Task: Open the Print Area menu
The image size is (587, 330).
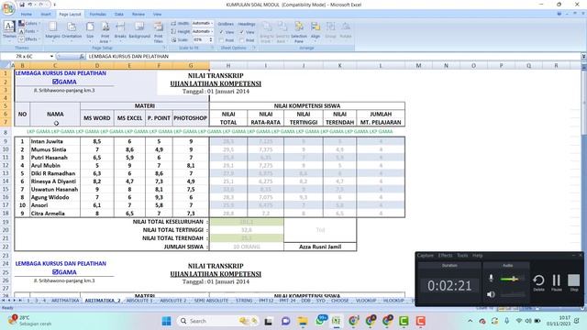Action: pyautogui.click(x=105, y=32)
